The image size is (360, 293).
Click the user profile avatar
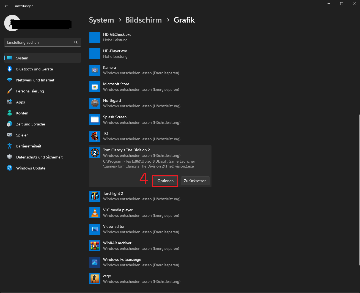pos(12,23)
